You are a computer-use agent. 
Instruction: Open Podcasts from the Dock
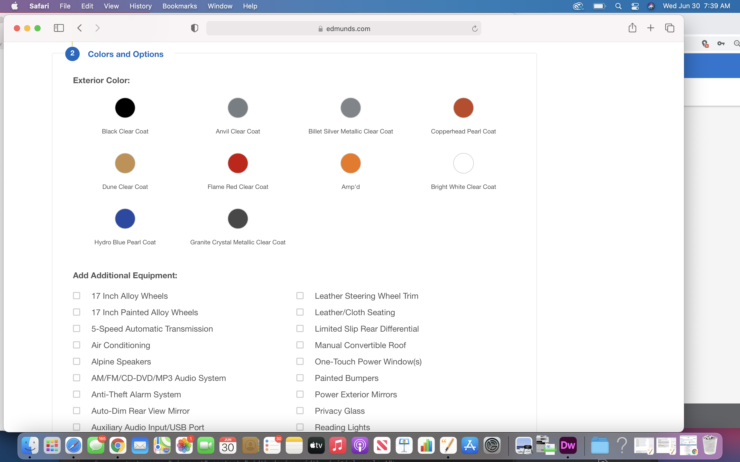click(x=360, y=446)
